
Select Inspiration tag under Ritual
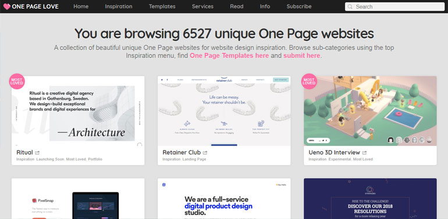click(25, 159)
